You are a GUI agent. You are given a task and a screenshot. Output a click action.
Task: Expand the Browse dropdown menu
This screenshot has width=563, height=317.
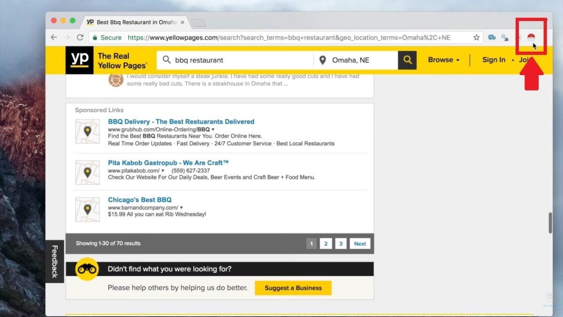[443, 60]
